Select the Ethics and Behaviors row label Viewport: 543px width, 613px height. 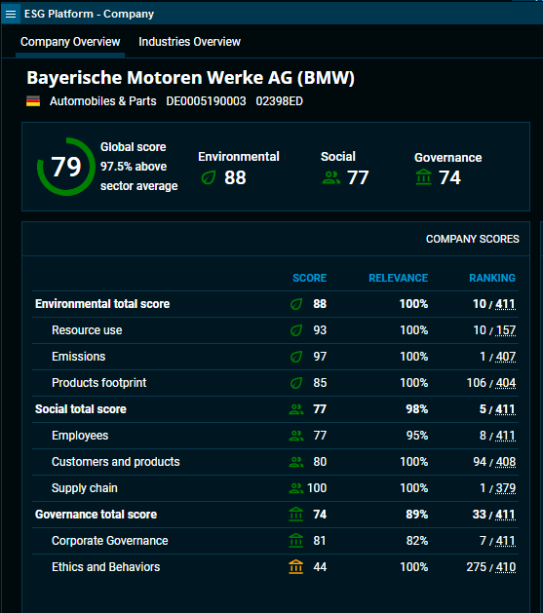105,567
